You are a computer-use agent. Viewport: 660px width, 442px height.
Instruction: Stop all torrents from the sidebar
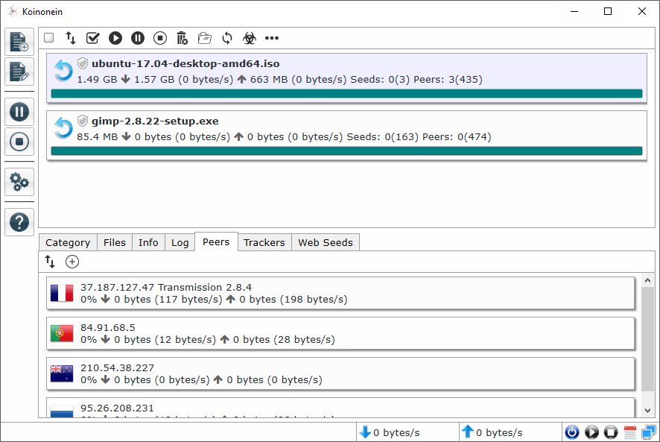19,142
